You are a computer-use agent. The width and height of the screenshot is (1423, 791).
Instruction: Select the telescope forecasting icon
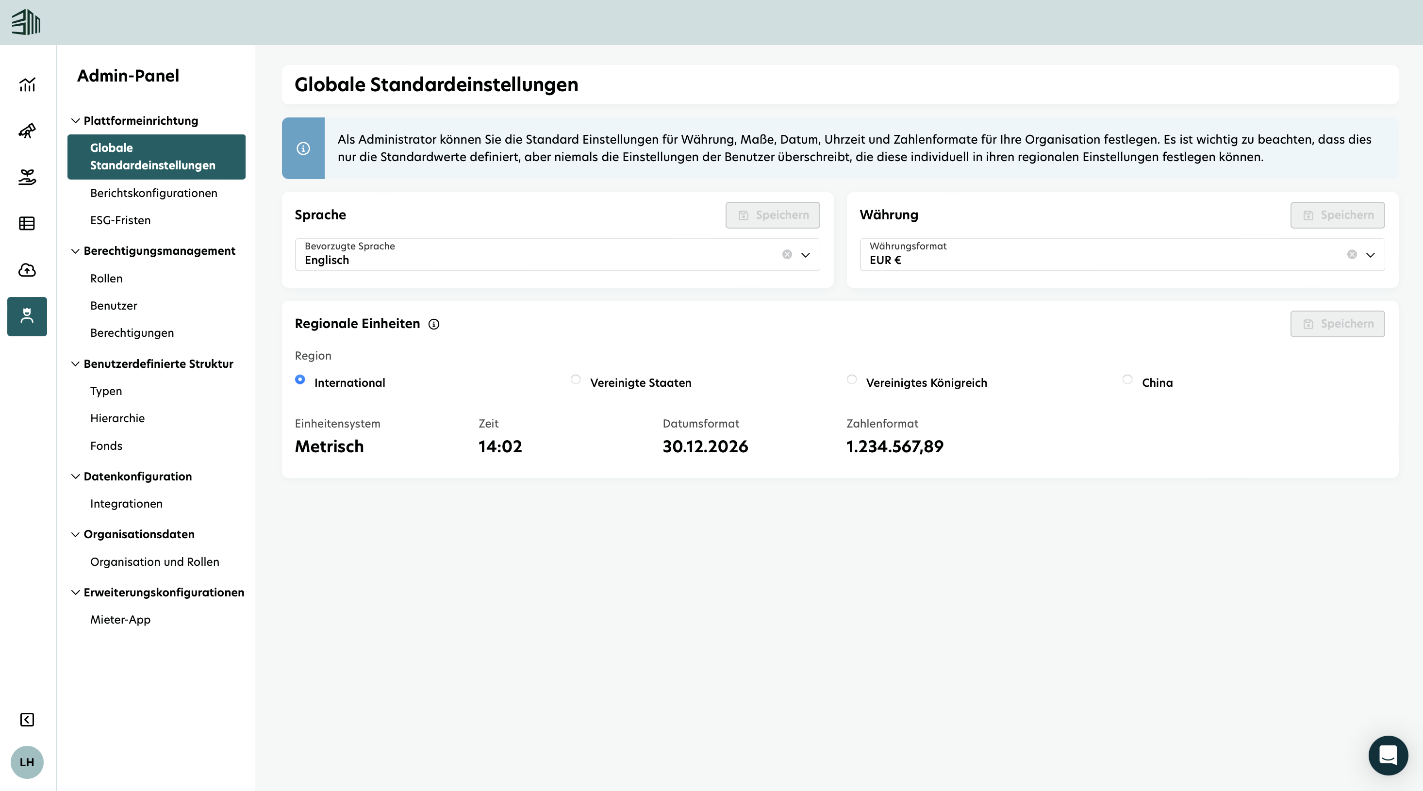point(27,132)
